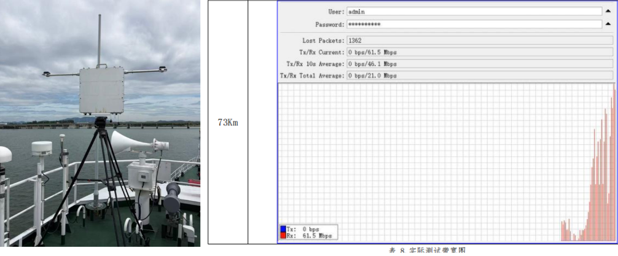Collapse the Password field arrow
The width and height of the screenshot is (618, 256).
pos(608,25)
